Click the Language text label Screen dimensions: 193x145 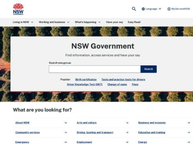[x=152, y=9]
